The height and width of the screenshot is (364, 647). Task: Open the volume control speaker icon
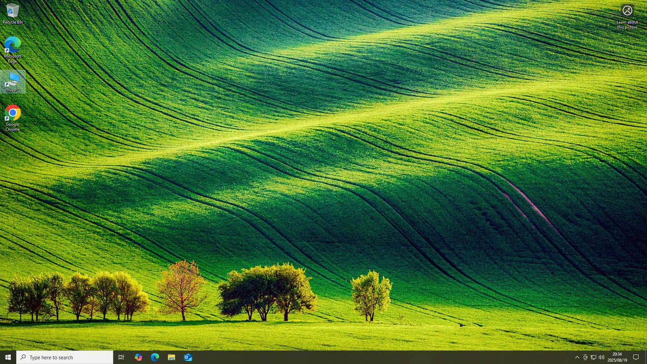pyautogui.click(x=601, y=357)
